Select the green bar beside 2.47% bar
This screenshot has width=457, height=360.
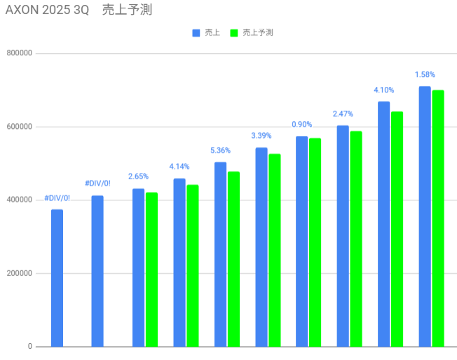(x=356, y=239)
